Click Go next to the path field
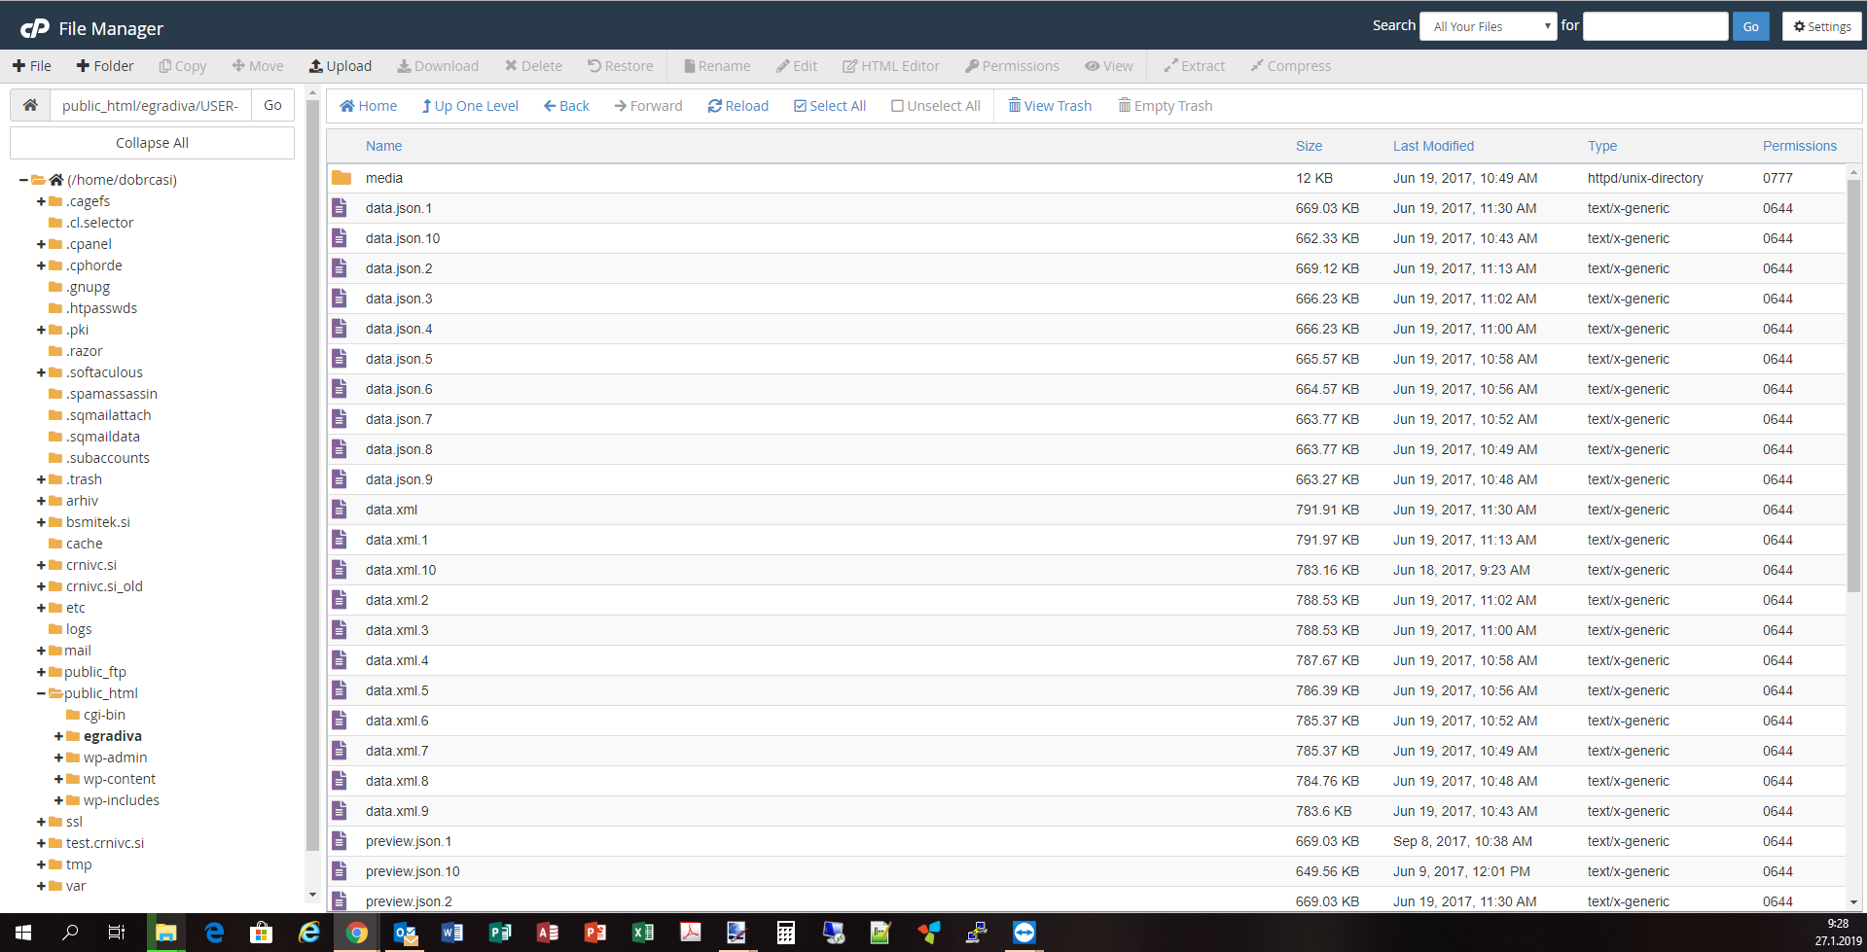Image resolution: width=1867 pixels, height=952 pixels. pos(272,105)
